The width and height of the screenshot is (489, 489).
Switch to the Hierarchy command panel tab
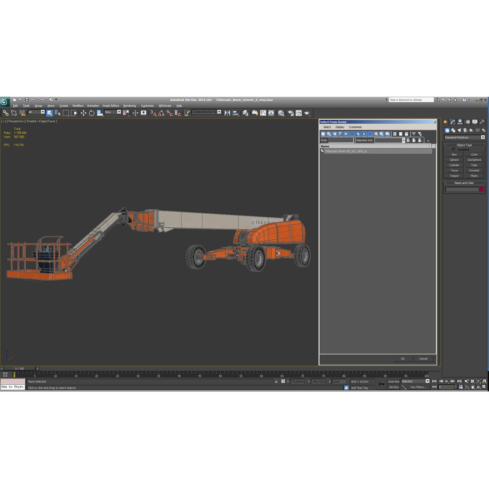point(460,122)
